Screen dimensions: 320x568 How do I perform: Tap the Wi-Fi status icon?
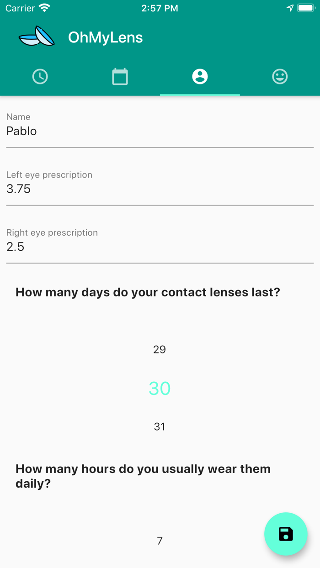[44, 8]
